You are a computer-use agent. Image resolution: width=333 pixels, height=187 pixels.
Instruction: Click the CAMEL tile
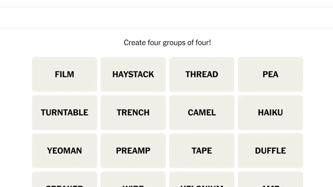pyautogui.click(x=202, y=113)
